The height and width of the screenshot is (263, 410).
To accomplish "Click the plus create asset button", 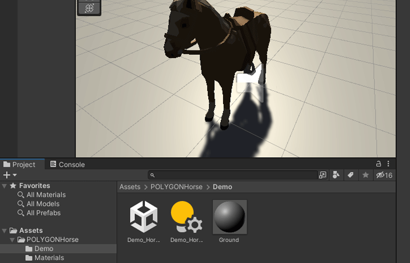I will (7, 175).
